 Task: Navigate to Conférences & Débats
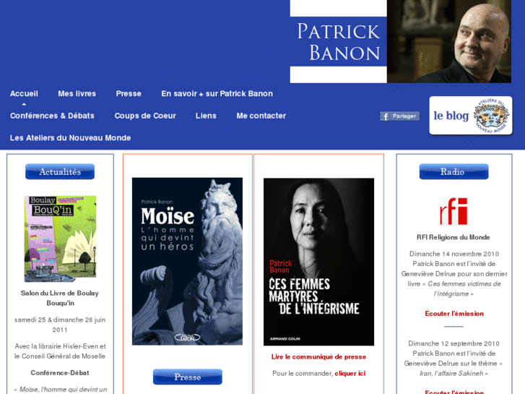tap(52, 116)
